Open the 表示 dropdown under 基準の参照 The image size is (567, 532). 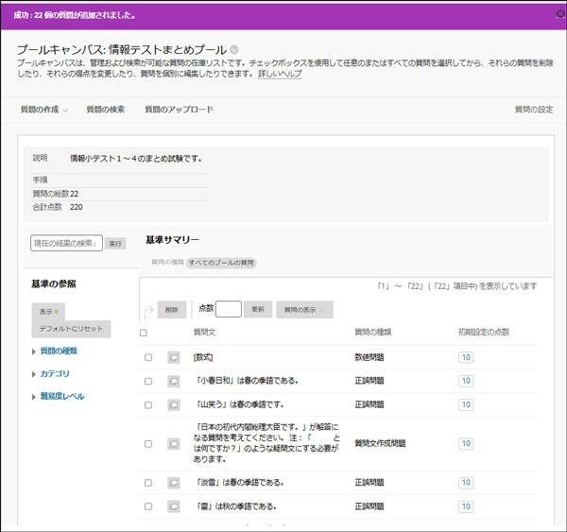tap(48, 312)
